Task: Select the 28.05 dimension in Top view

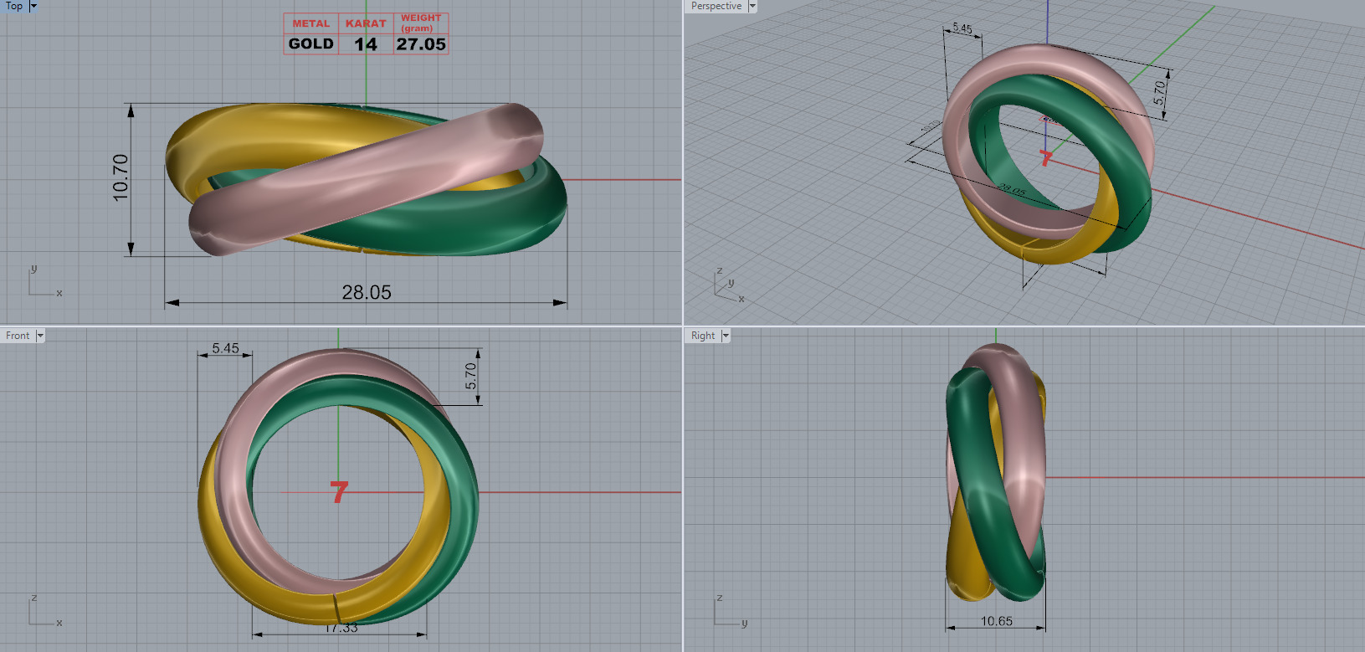Action: click(x=367, y=292)
